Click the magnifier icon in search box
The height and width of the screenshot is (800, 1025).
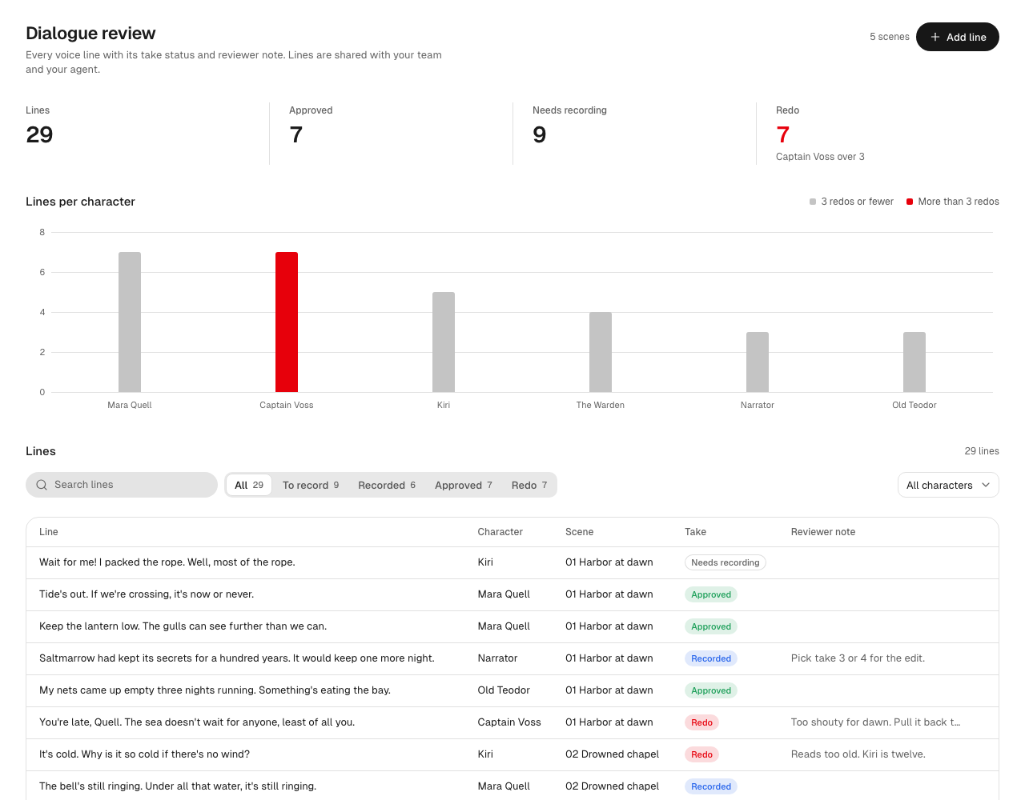(x=42, y=485)
